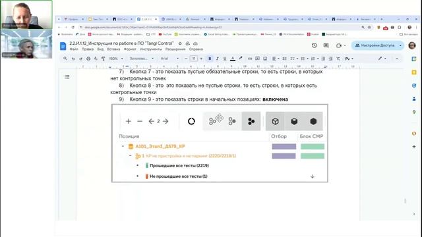Open the Вид menu

tap(100, 49)
